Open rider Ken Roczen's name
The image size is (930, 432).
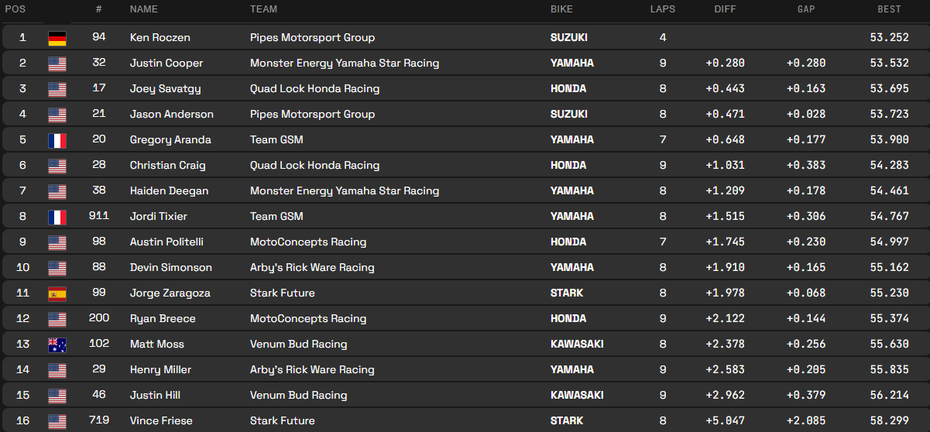pyautogui.click(x=160, y=37)
